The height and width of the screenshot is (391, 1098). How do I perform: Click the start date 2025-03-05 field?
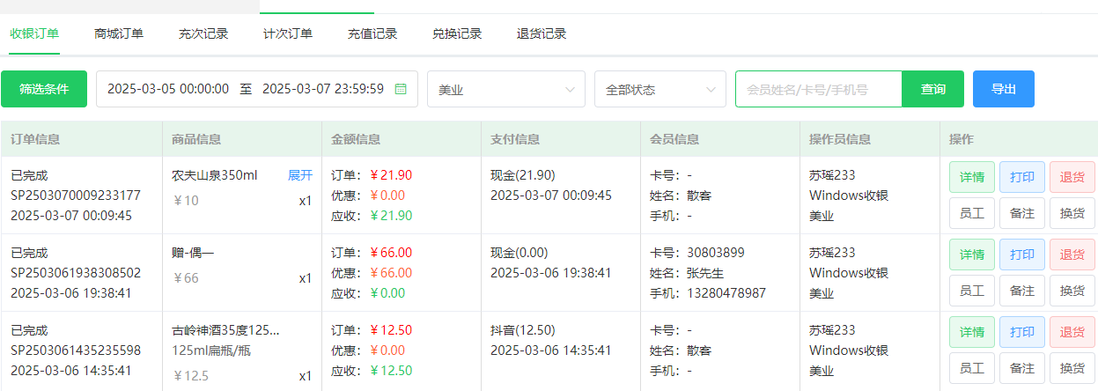tap(168, 89)
